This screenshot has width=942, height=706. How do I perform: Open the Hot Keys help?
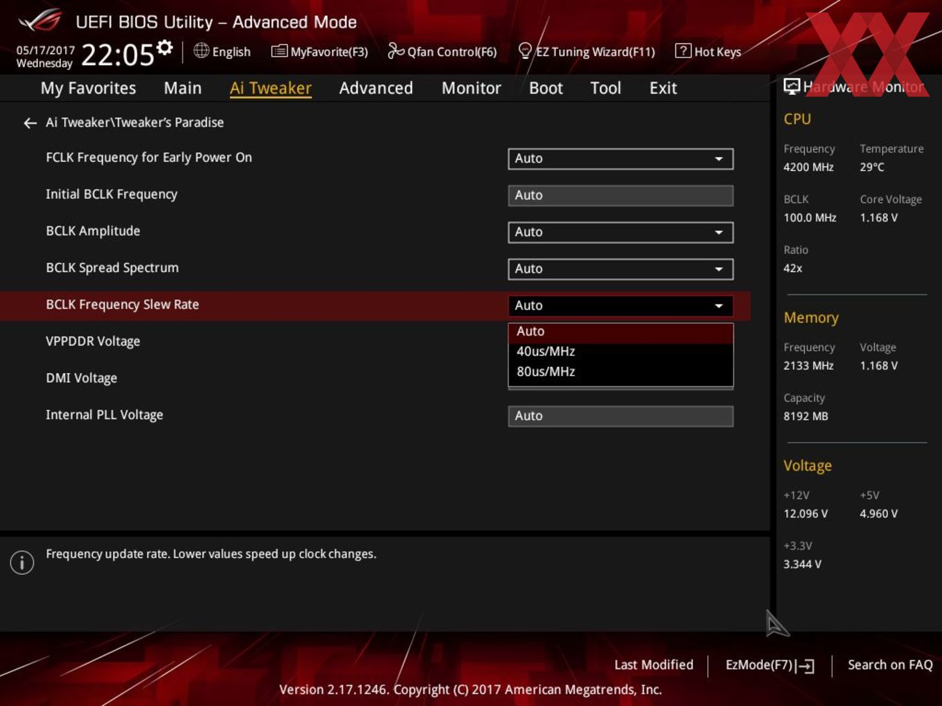(708, 51)
